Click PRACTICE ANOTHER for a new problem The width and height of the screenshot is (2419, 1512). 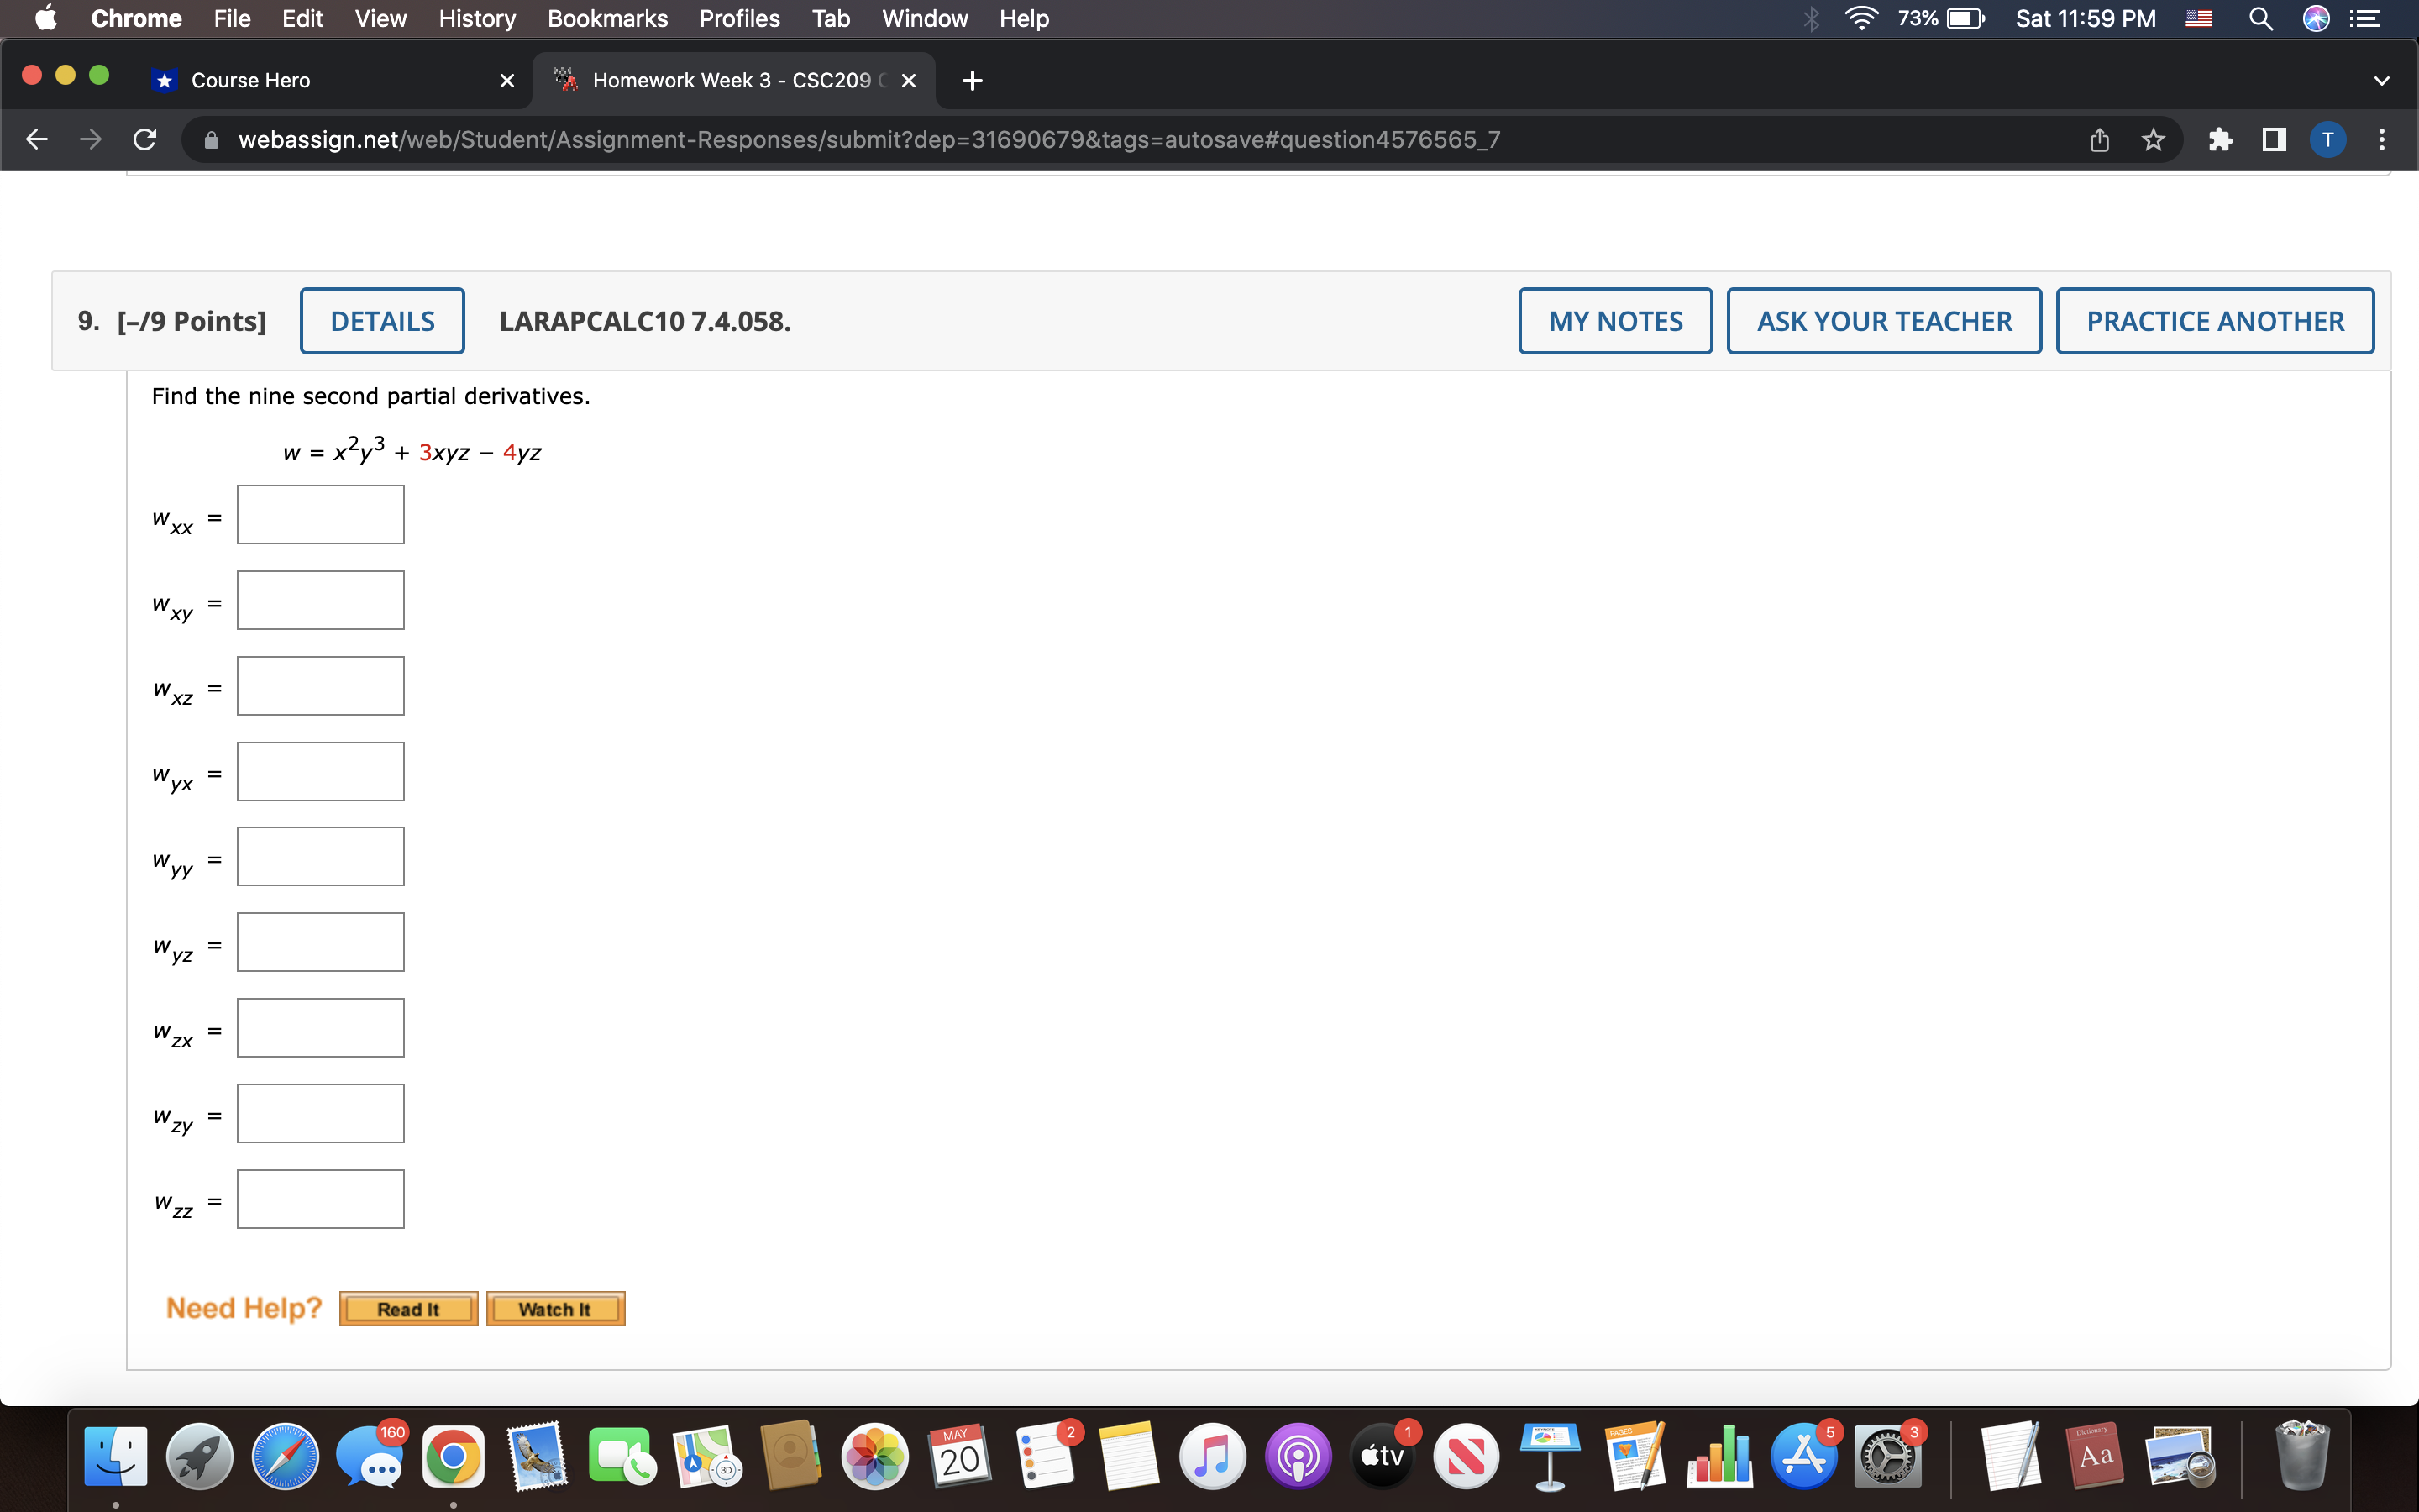pos(2214,320)
